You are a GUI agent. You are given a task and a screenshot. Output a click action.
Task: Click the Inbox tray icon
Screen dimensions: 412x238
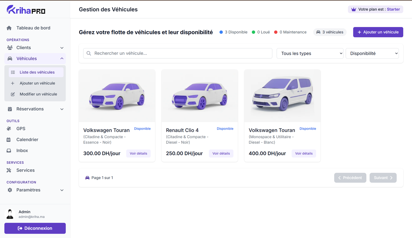[9, 151]
